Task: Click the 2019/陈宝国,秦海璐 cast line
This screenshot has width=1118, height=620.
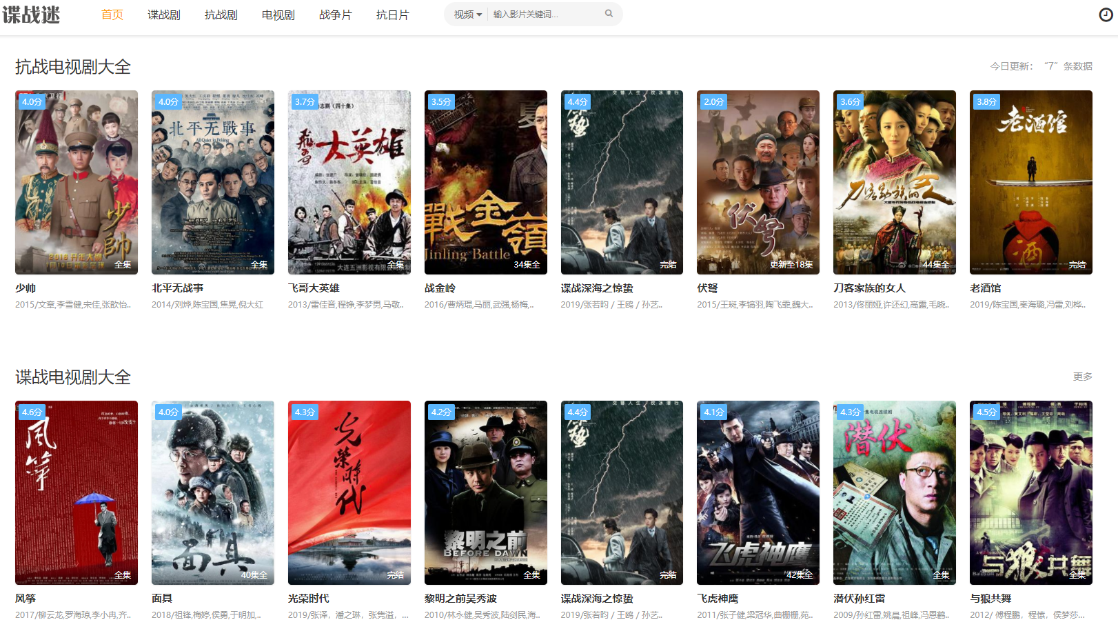Action: (x=1028, y=304)
